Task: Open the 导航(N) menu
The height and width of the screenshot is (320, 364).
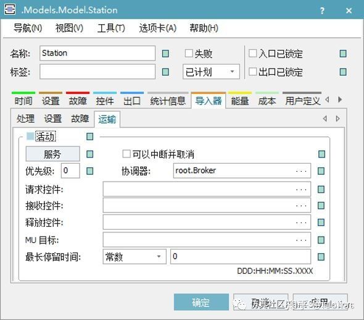Action: click(28, 28)
